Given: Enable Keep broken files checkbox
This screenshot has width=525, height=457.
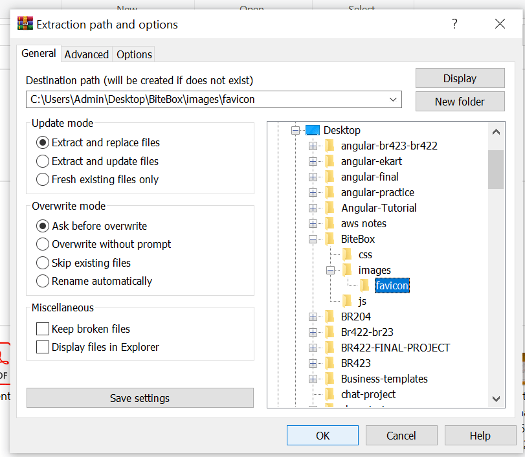Looking at the screenshot, I should tap(43, 329).
